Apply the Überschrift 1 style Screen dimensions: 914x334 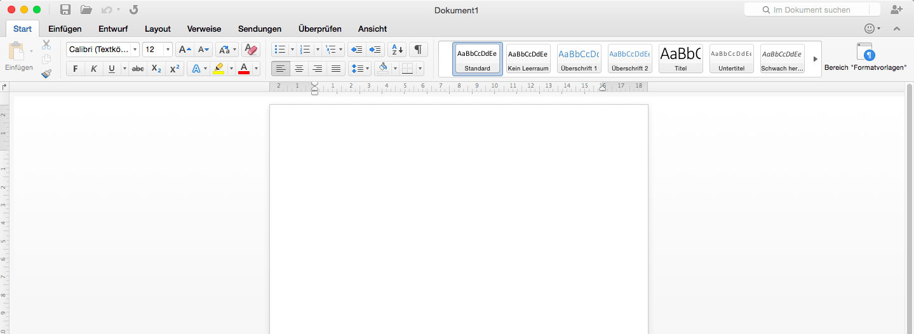579,59
